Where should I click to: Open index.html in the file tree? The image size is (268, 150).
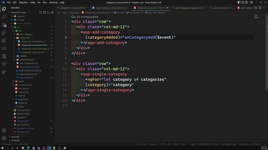coord(23,92)
